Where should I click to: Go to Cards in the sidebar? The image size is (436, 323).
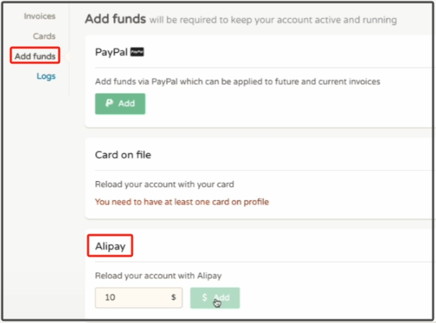pyautogui.click(x=44, y=36)
